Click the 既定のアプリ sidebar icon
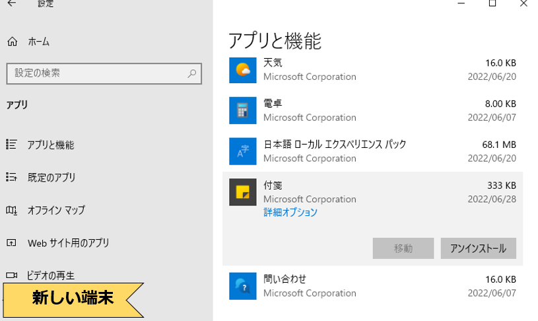Screen dimensions: 538x321 [x=11, y=177]
